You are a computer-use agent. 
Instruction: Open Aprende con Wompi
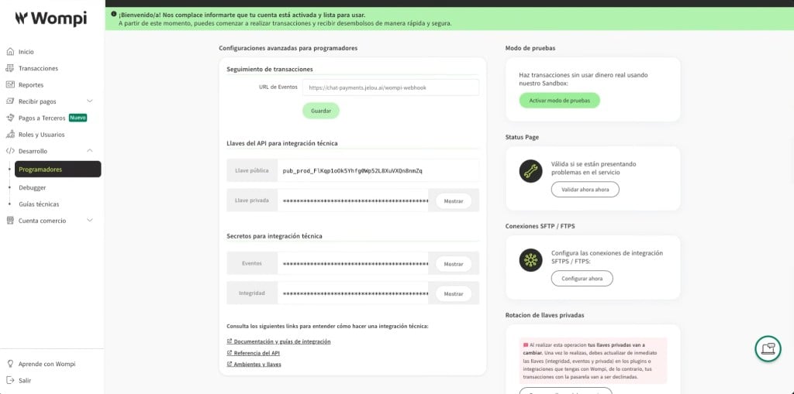(47, 364)
